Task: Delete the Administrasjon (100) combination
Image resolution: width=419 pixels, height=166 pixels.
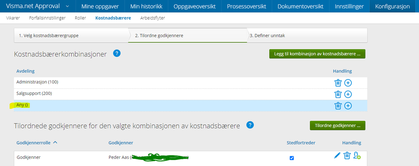Action: click(338, 83)
